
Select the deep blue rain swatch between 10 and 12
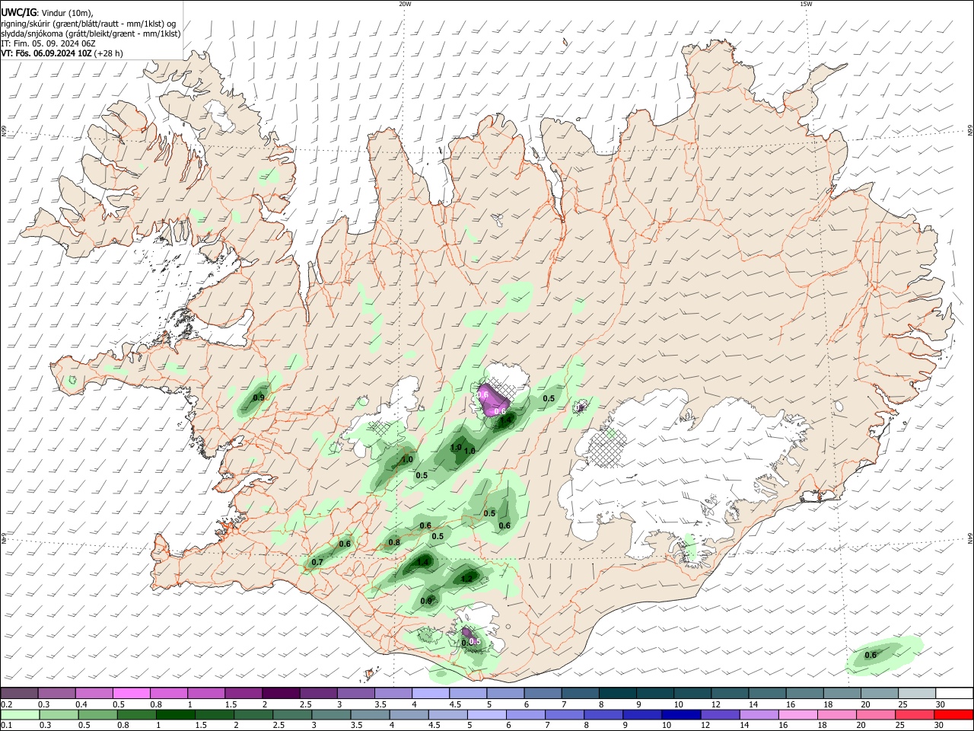681,714
